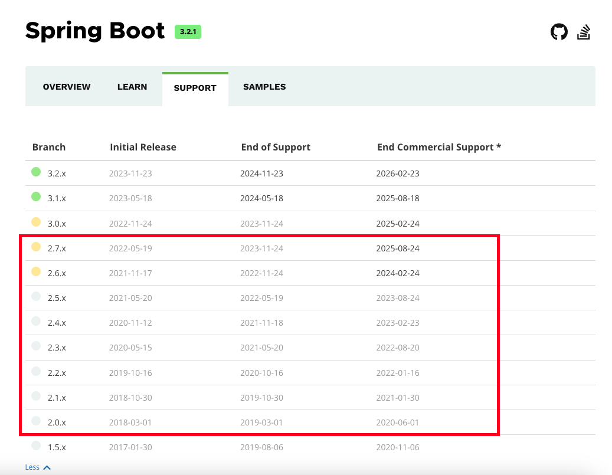Click end of support date 2019-03-01
This screenshot has width=612, height=475.
point(261,422)
